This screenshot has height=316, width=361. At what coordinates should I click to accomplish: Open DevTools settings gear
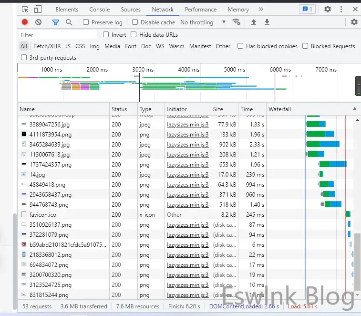(x=328, y=9)
